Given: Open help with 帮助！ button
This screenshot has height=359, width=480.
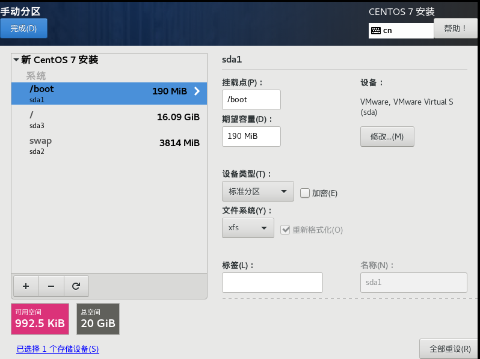Looking at the screenshot, I should coord(455,28).
